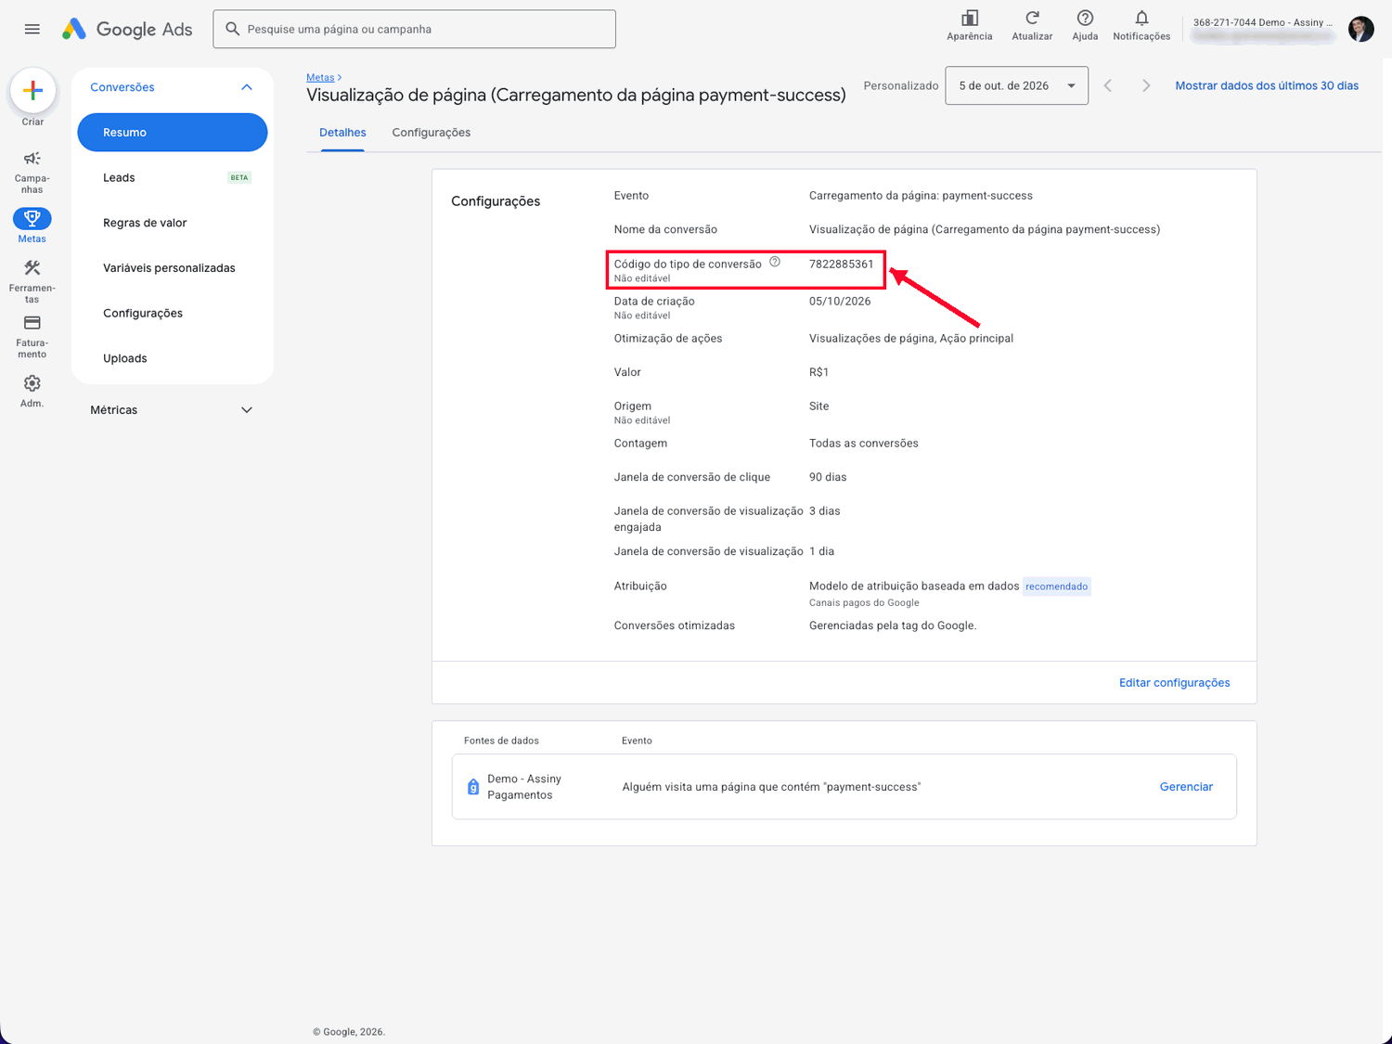Click Editar configurações

[1174, 683]
